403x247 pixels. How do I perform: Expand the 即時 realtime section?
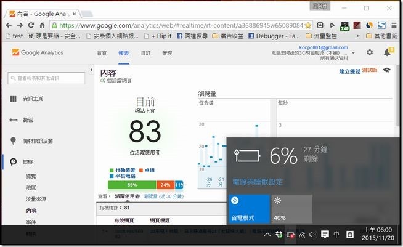tap(28, 161)
